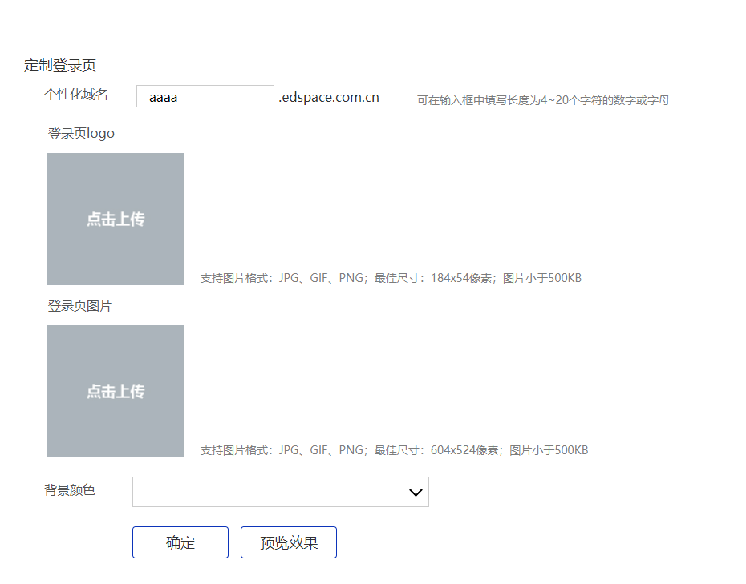Click the 个性化域名 label

click(x=76, y=95)
